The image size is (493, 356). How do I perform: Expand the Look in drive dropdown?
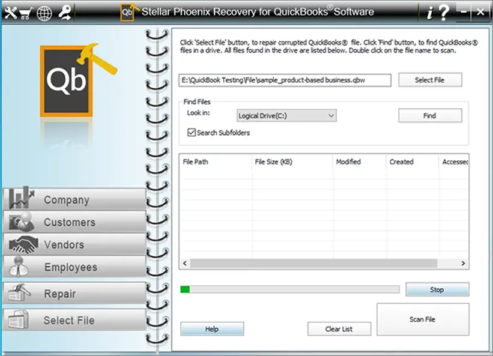click(286, 116)
